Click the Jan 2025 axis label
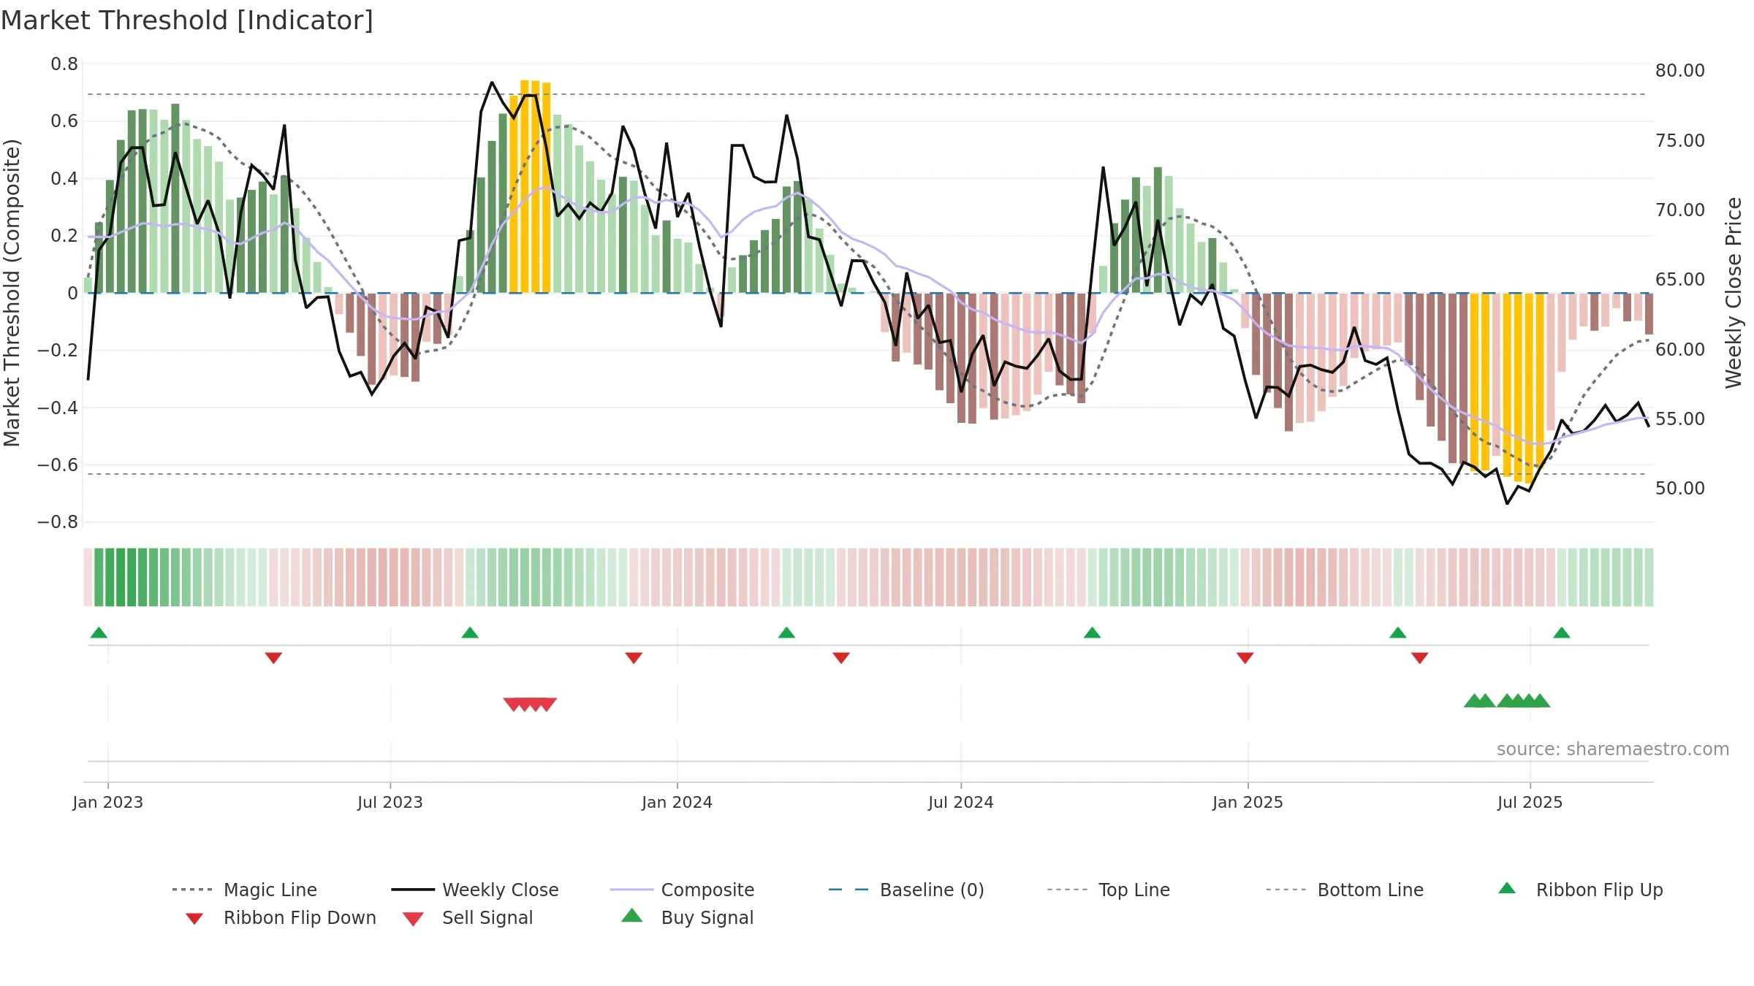This screenshot has height=986, width=1754. tap(1248, 803)
